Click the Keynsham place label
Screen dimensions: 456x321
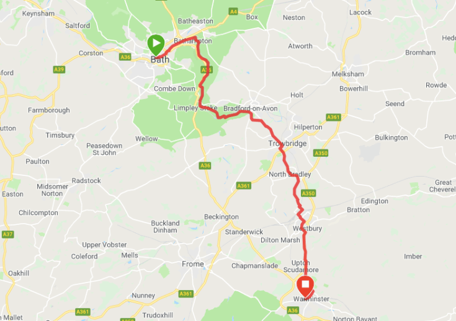[x=38, y=14]
